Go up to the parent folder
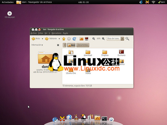This screenshot has height=125, width=167. click(64, 39)
